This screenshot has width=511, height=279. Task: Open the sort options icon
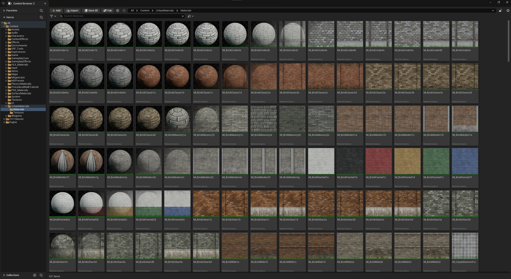[x=190, y=16]
